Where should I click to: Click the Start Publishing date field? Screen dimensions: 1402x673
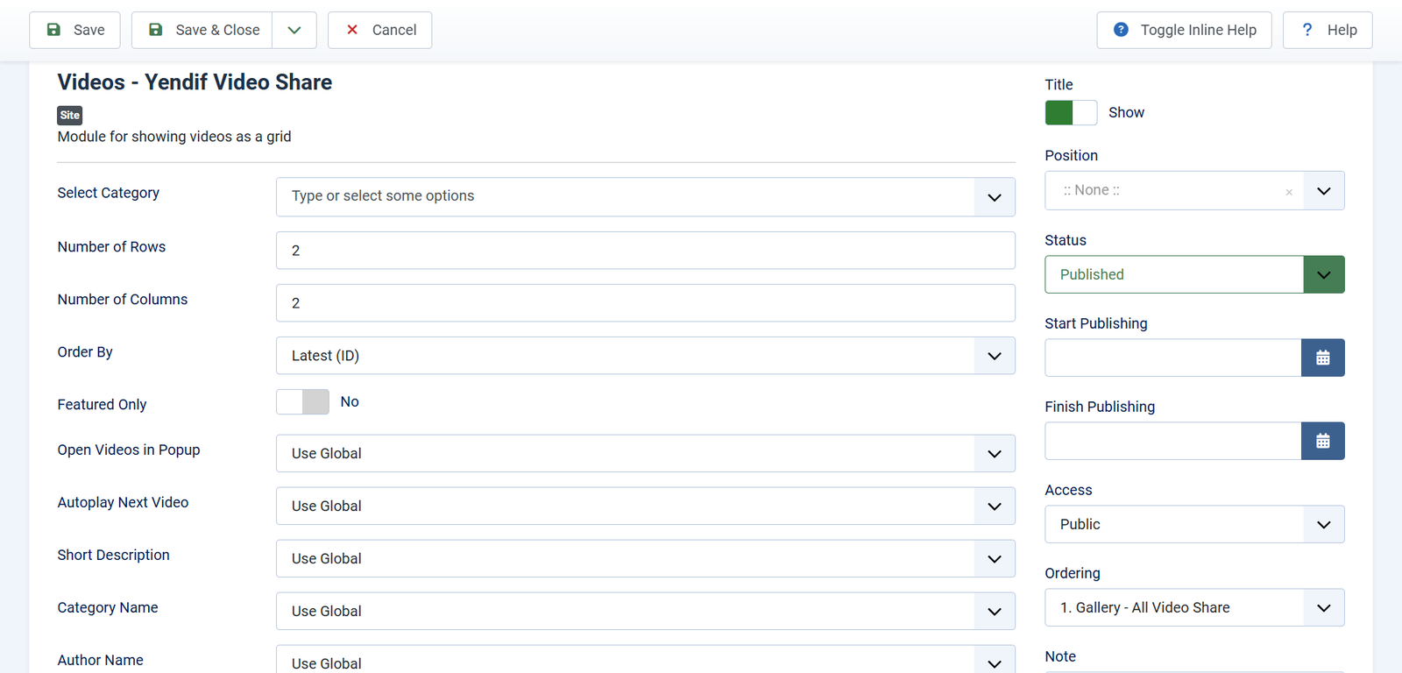pyautogui.click(x=1173, y=358)
